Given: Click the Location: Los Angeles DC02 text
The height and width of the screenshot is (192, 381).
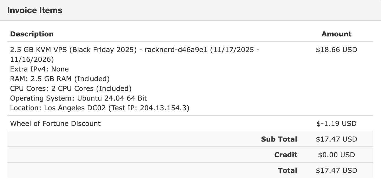Looking at the screenshot, I should coord(58,108).
